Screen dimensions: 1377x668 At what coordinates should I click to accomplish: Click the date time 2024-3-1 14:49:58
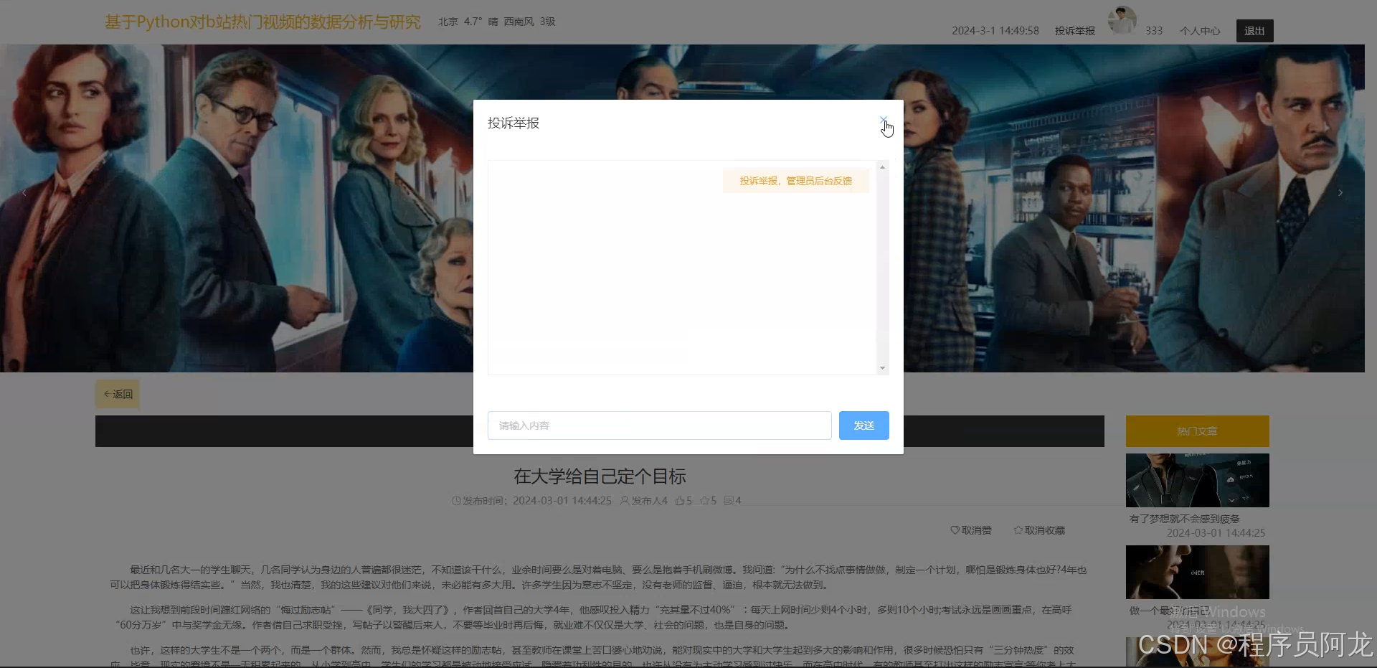[995, 31]
